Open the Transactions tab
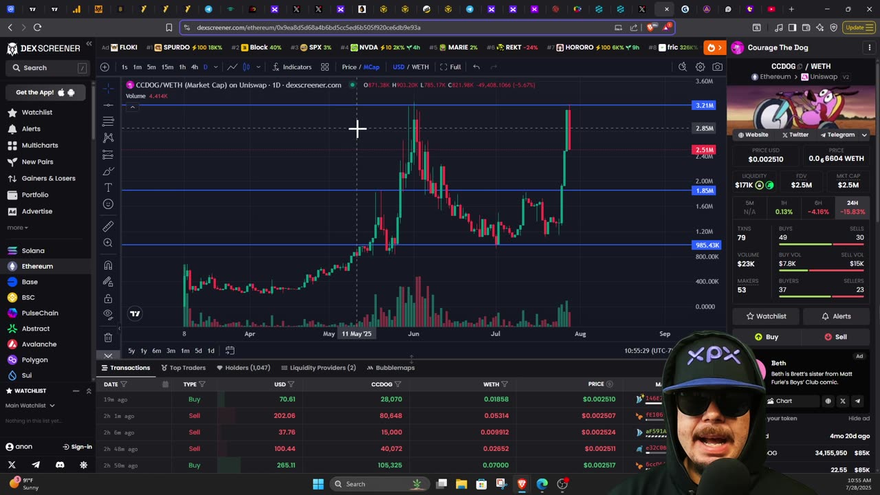The image size is (880, 495). [x=125, y=368]
